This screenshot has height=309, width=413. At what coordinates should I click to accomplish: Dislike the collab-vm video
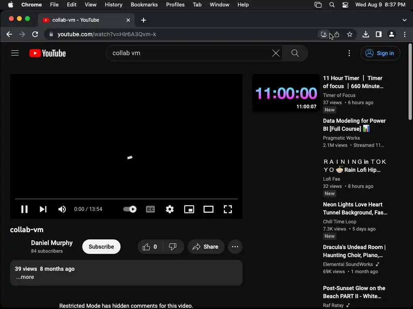(173, 247)
